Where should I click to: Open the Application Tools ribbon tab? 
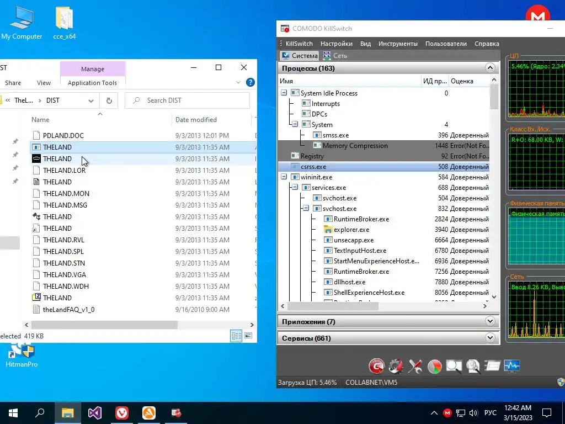[92, 83]
